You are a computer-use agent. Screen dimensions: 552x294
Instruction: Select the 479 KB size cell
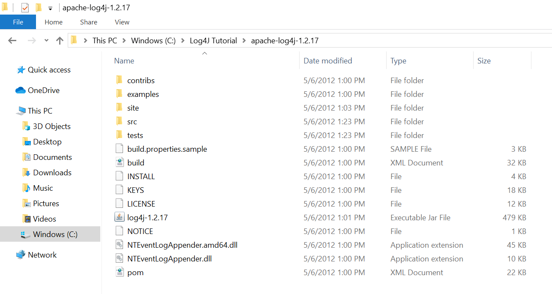pos(514,218)
